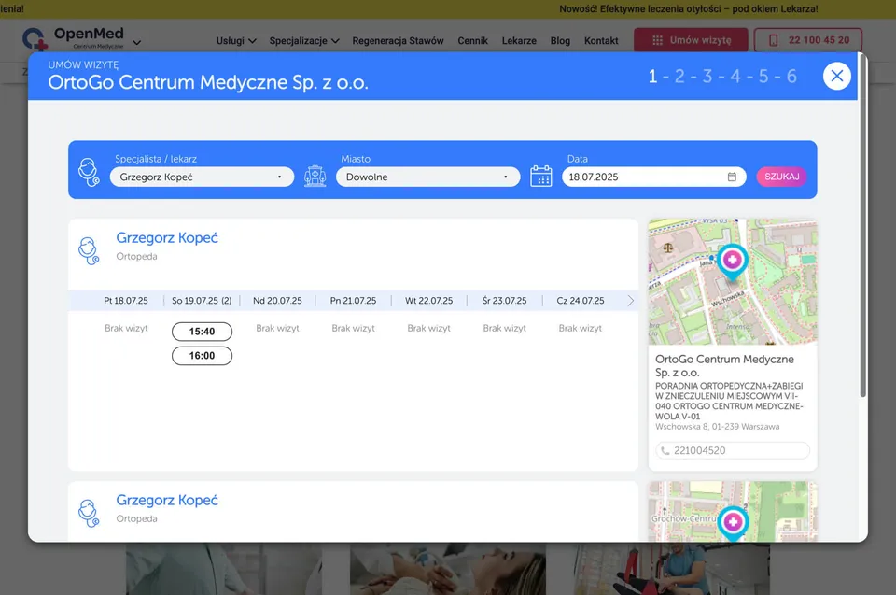The height and width of the screenshot is (595, 896).
Task: Click the OpenMed logo icon
Action: click(35, 39)
